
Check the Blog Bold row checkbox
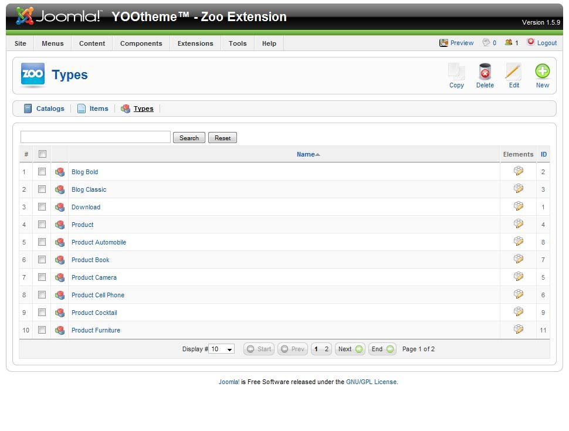pos(42,172)
